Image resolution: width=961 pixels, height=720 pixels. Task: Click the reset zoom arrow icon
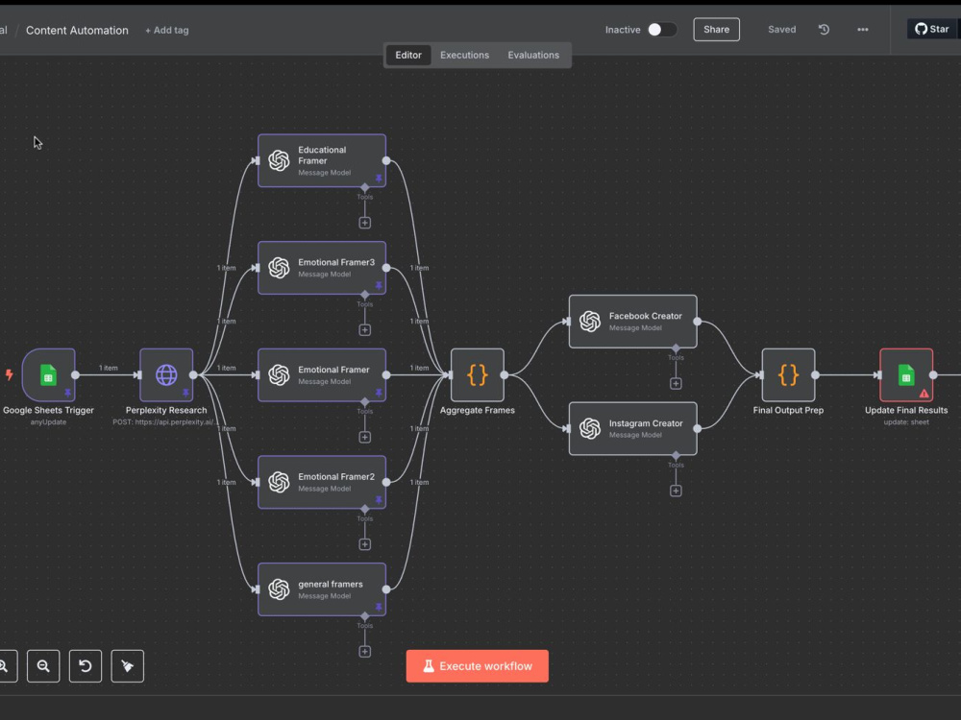tap(86, 665)
